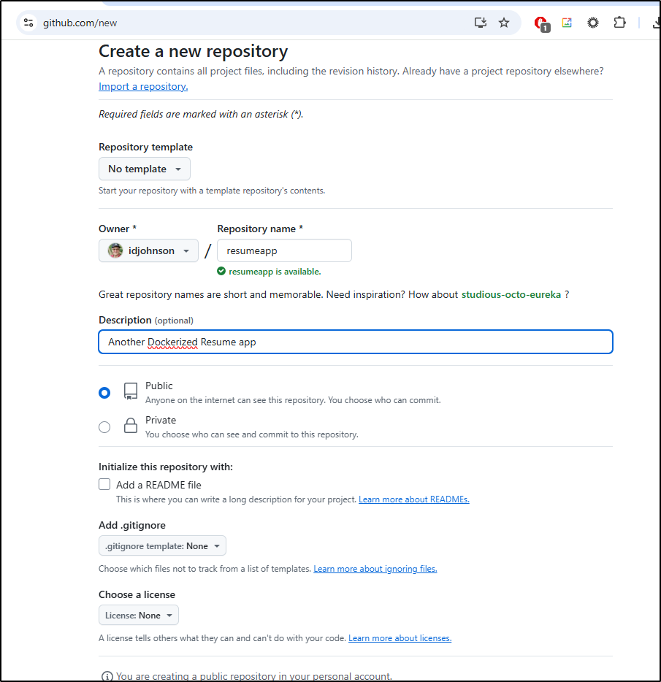The width and height of the screenshot is (661, 682).
Task: Click the dark gear extension icon
Action: (592, 23)
